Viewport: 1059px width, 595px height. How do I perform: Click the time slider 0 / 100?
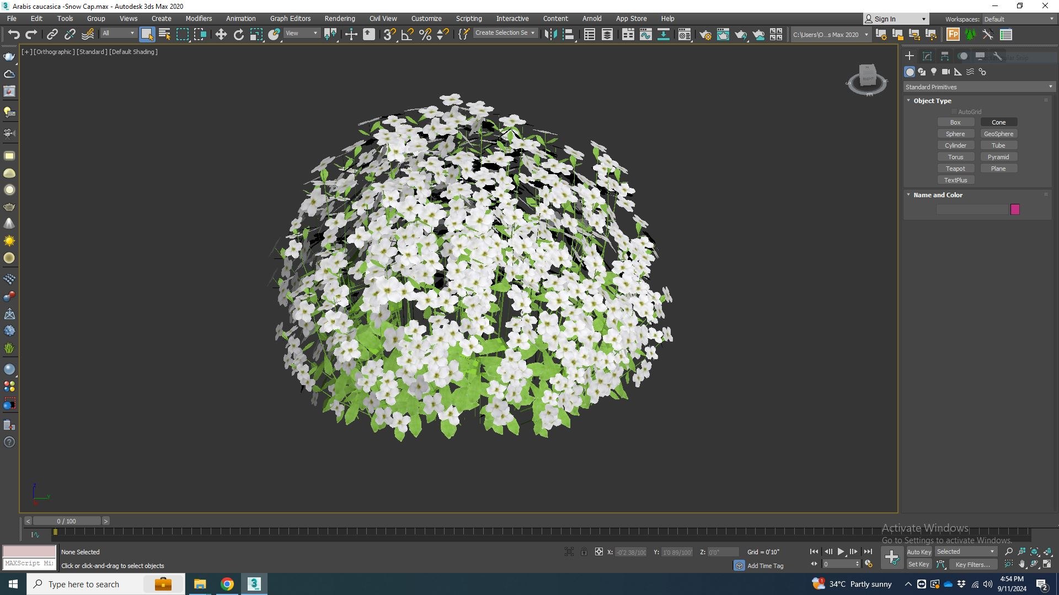[x=67, y=521]
